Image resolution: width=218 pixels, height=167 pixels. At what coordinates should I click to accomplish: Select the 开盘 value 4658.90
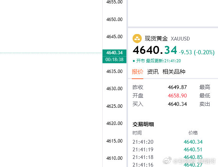pyautogui.click(x=177, y=96)
